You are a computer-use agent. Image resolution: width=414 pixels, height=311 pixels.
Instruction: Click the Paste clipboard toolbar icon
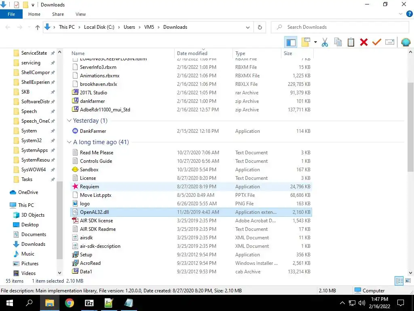coord(351,42)
